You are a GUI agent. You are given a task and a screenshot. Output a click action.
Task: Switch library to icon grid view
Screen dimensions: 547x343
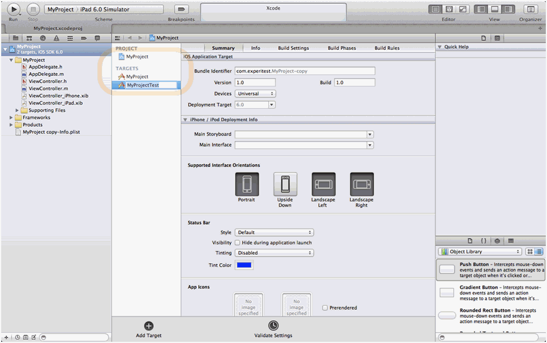pos(530,252)
